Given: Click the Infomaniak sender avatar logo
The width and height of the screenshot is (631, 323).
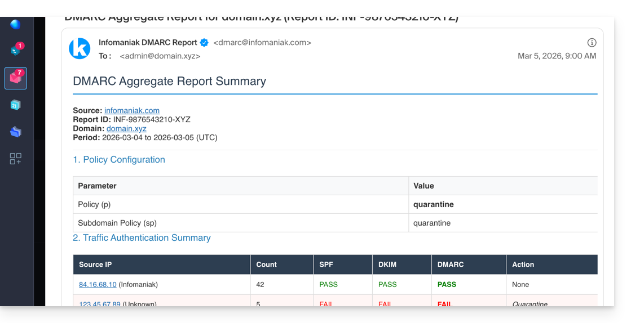Looking at the screenshot, I should [80, 48].
